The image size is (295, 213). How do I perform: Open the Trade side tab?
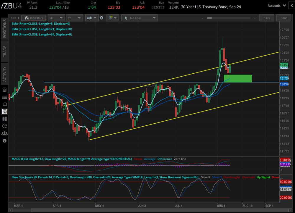tap(5, 51)
